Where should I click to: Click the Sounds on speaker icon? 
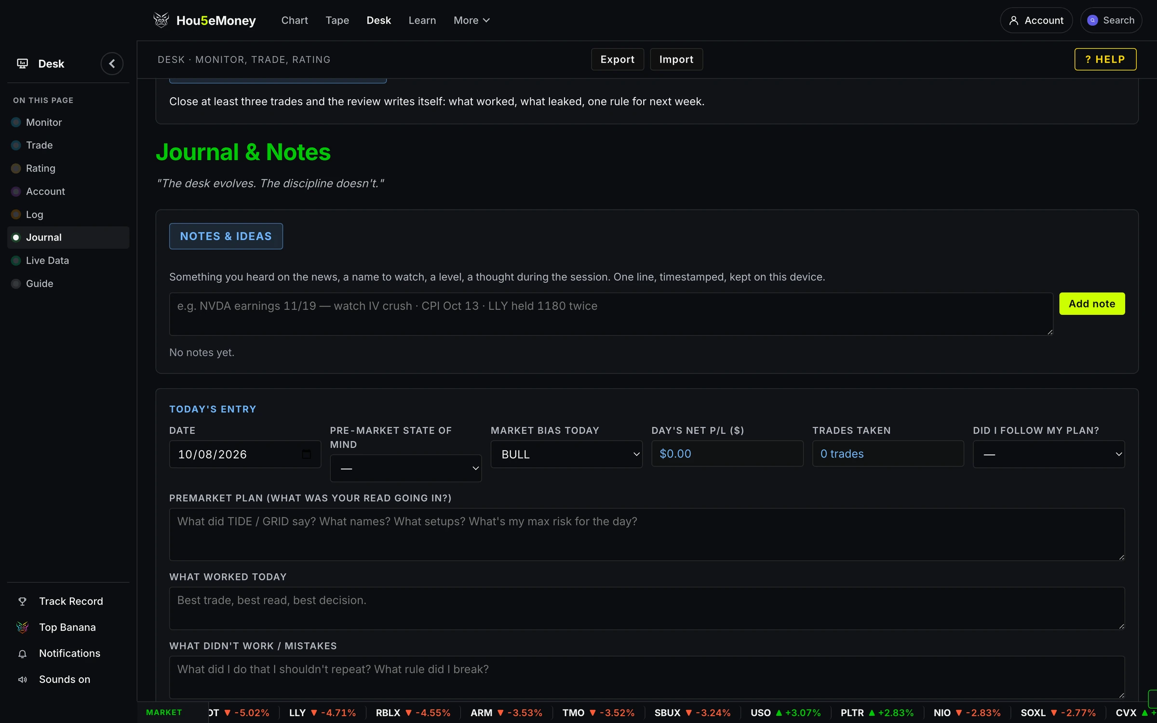22,680
